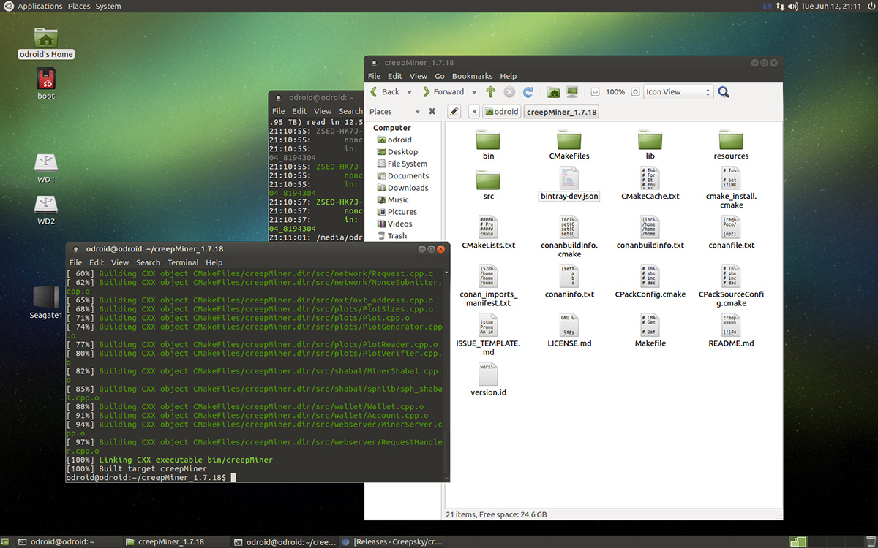
Task: Open the Go menu in file manager
Action: coord(440,76)
